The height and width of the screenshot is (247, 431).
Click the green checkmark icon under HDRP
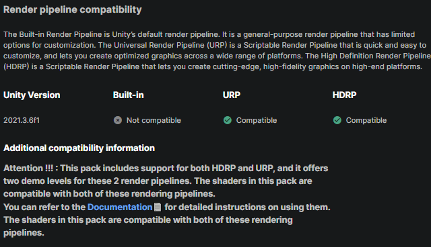337,120
